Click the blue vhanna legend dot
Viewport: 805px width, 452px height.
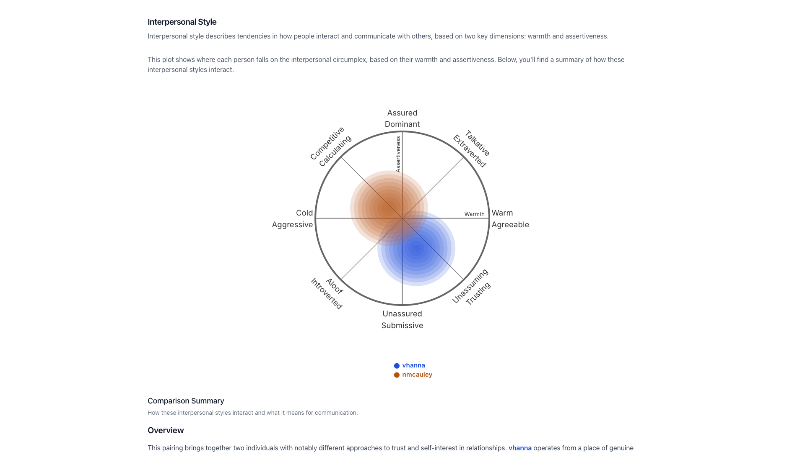point(397,366)
